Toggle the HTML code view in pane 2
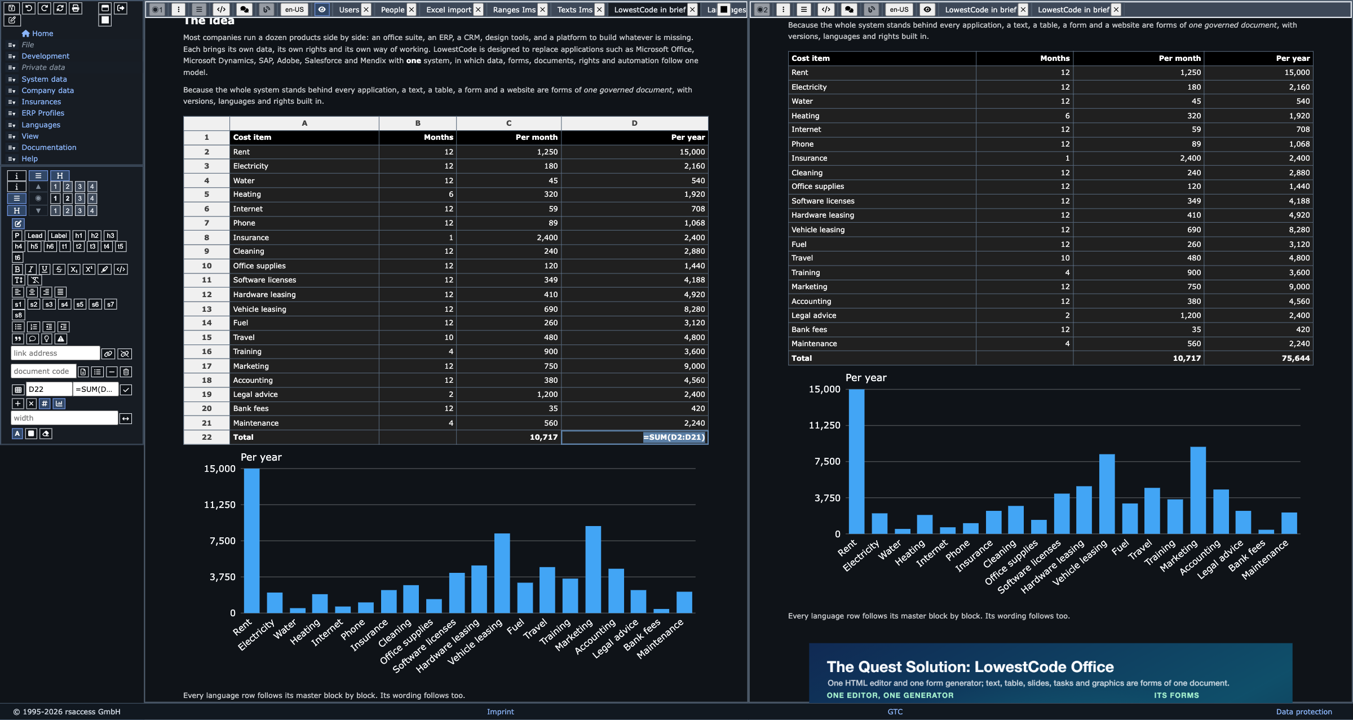Screen dimensions: 1353x720 (x=826, y=9)
